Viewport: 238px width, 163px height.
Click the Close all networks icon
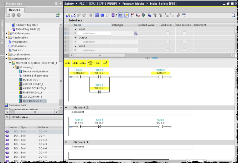(102, 15)
